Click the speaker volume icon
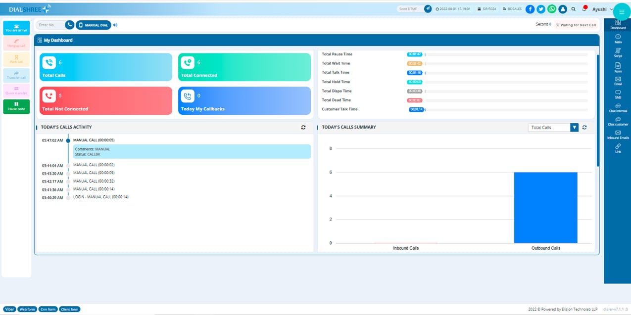The height and width of the screenshot is (315, 631). click(115, 25)
